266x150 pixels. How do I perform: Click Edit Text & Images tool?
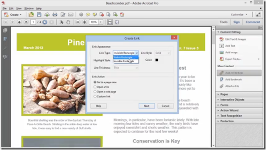(x=233, y=39)
